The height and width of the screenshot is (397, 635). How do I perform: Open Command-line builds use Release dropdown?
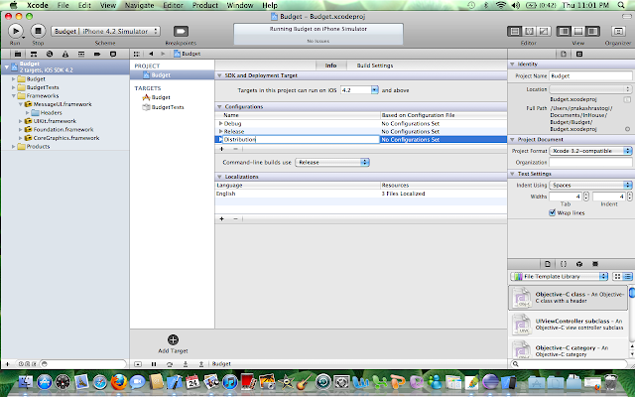(332, 163)
